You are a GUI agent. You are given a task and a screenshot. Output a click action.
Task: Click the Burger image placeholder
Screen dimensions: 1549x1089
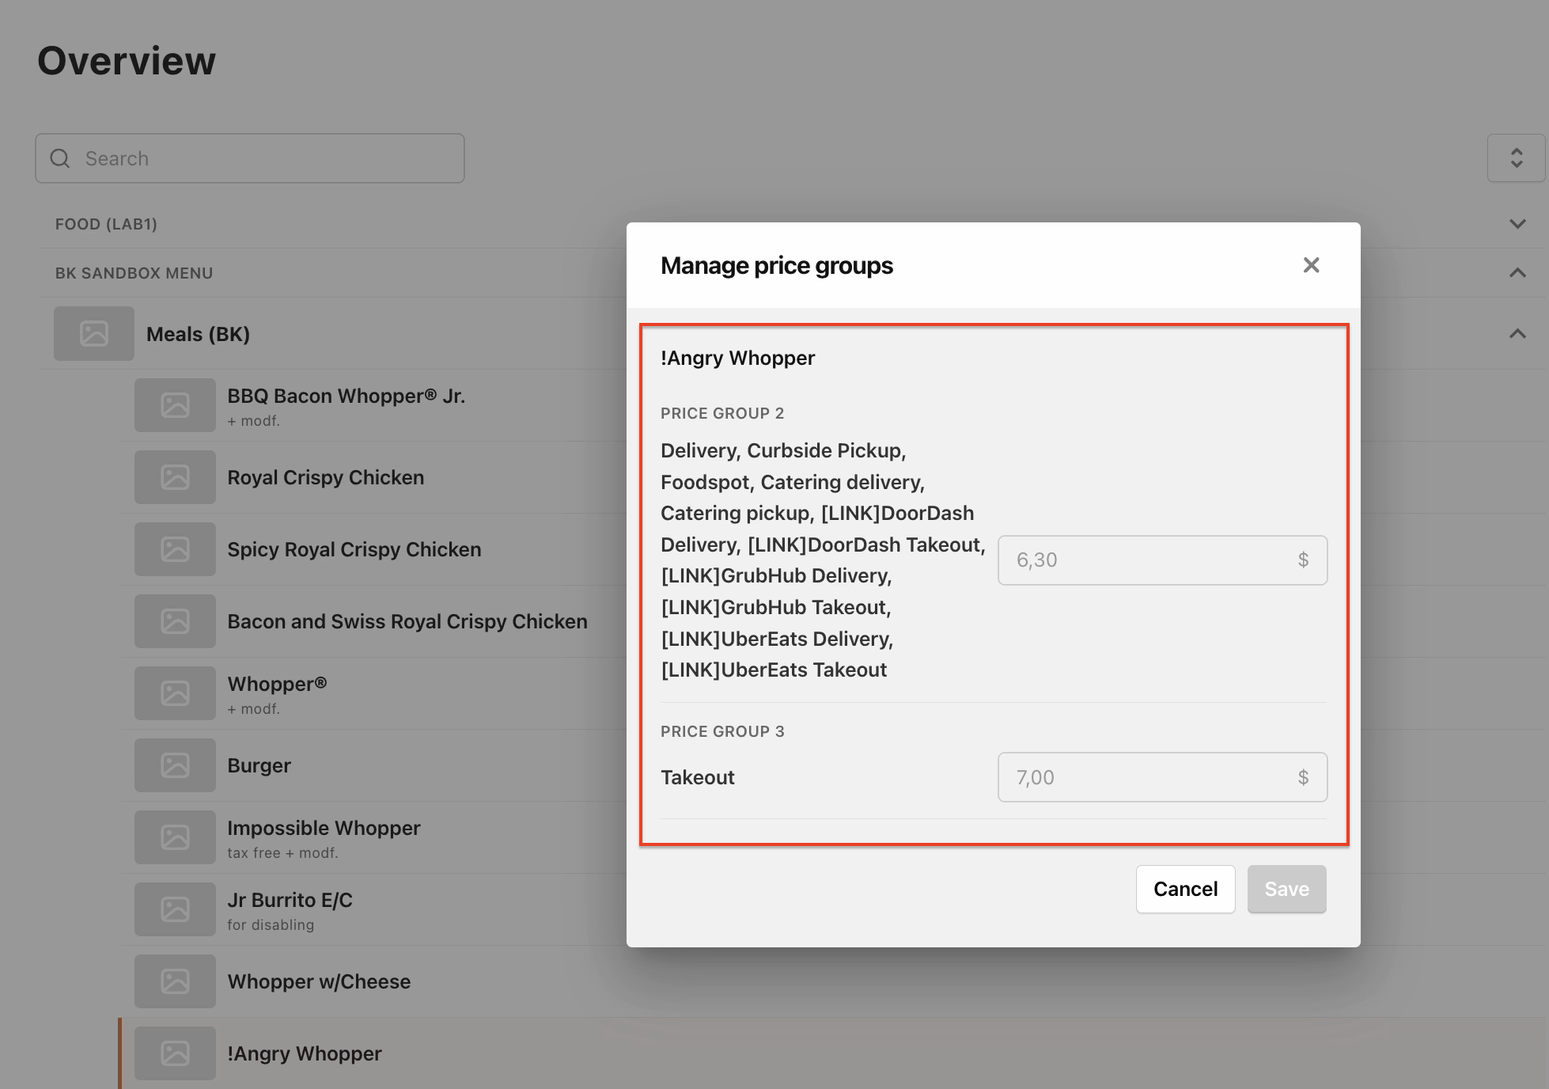pos(175,765)
